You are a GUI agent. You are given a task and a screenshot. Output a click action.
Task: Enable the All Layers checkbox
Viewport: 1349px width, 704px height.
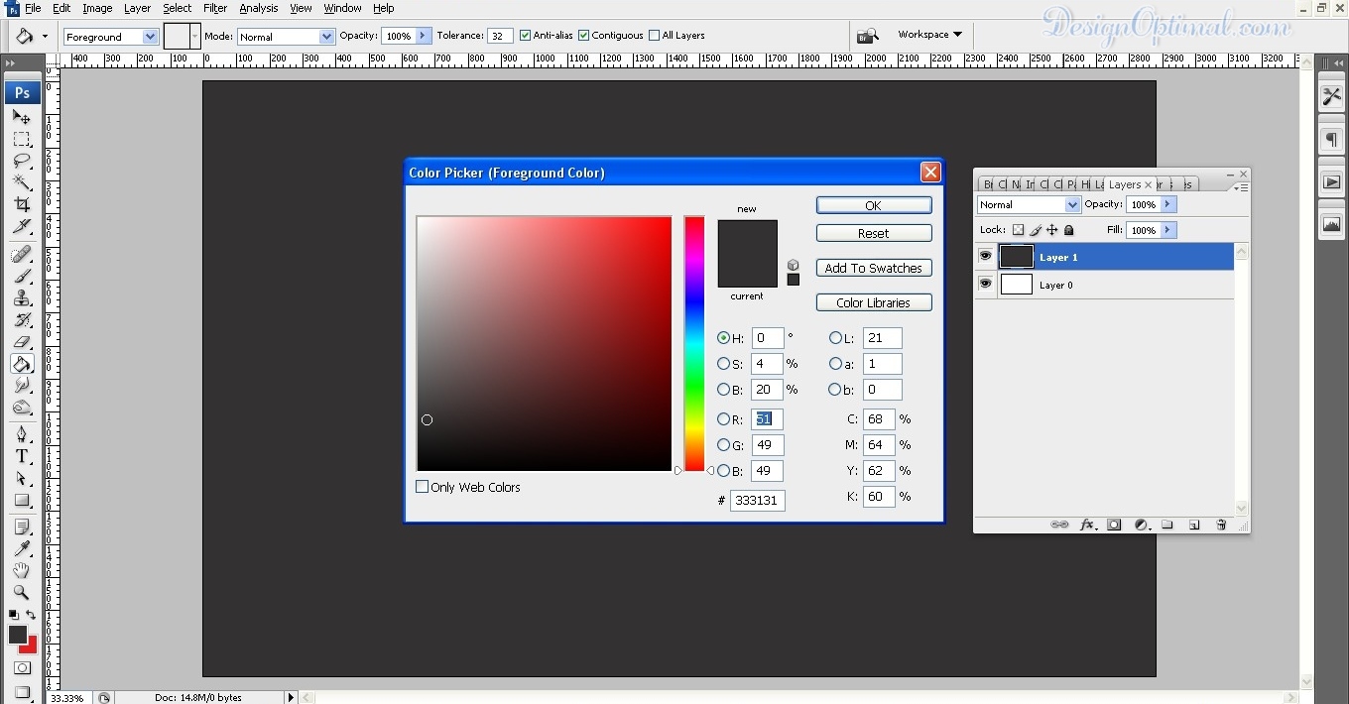click(x=654, y=36)
